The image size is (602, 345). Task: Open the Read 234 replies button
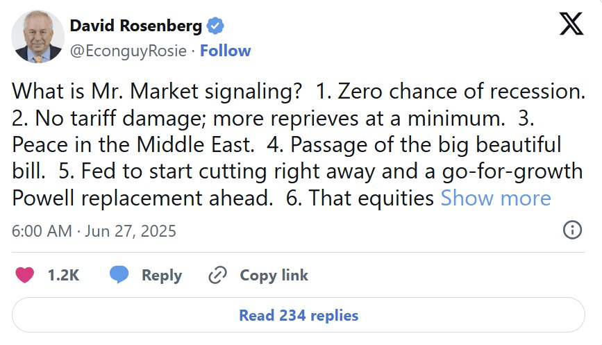click(x=299, y=315)
